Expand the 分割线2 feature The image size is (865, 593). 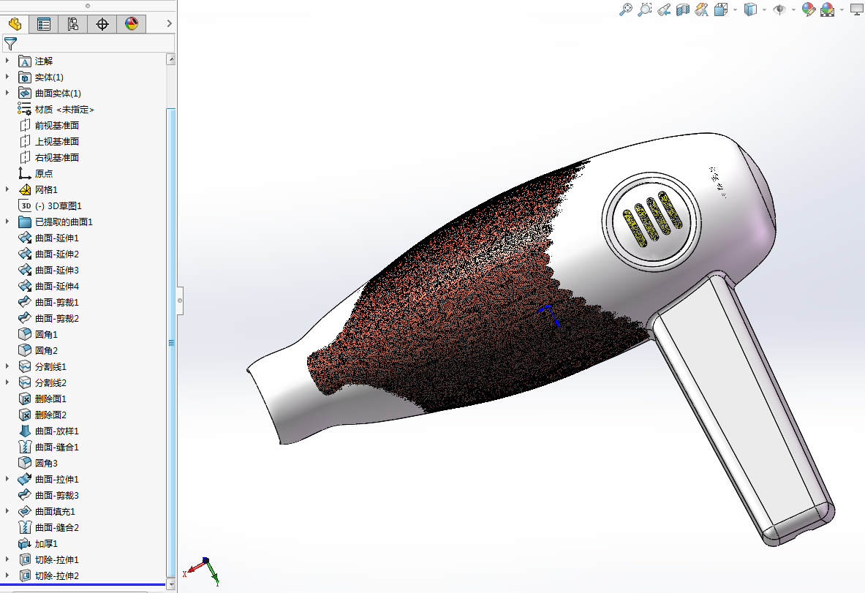point(7,382)
